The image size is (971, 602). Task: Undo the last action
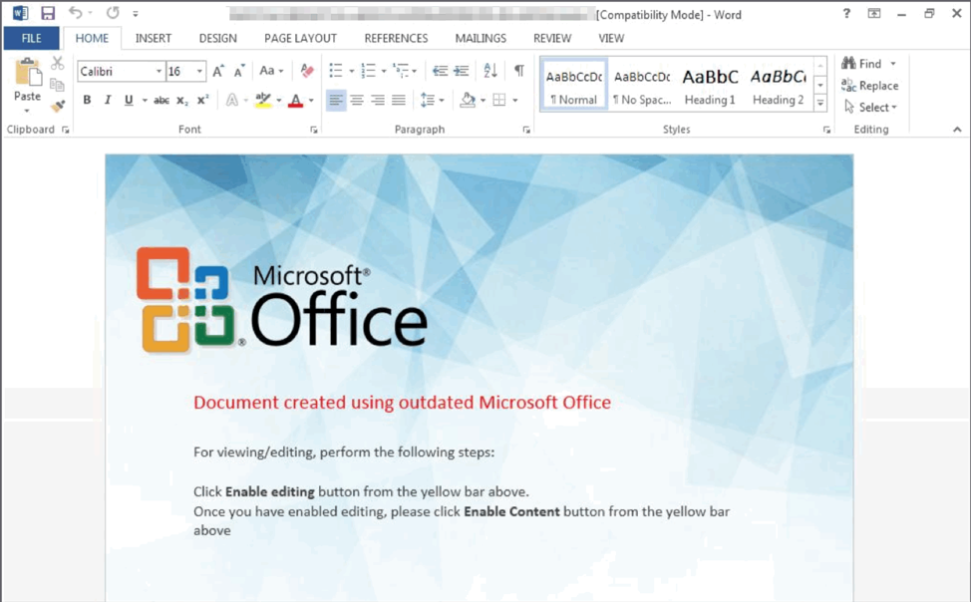76,13
